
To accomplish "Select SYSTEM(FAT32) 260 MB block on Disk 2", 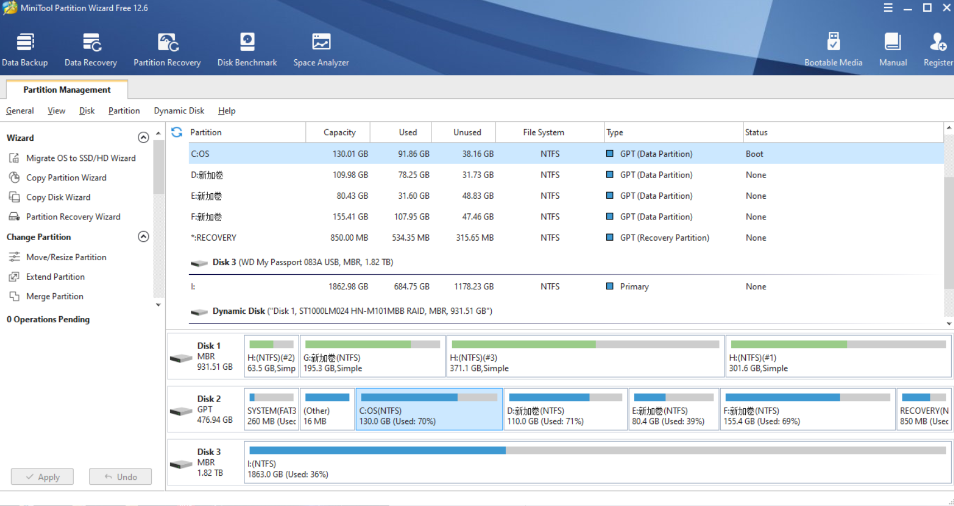I will [271, 409].
